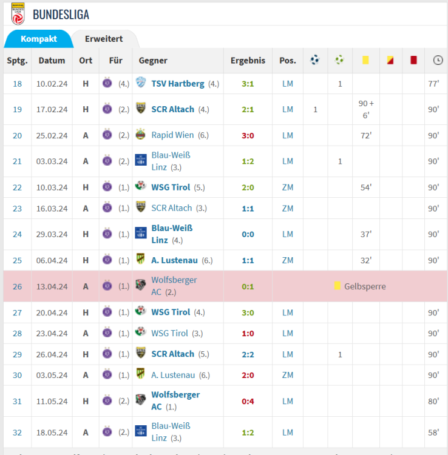Click Rapid Wien club crest icon

coord(141,135)
